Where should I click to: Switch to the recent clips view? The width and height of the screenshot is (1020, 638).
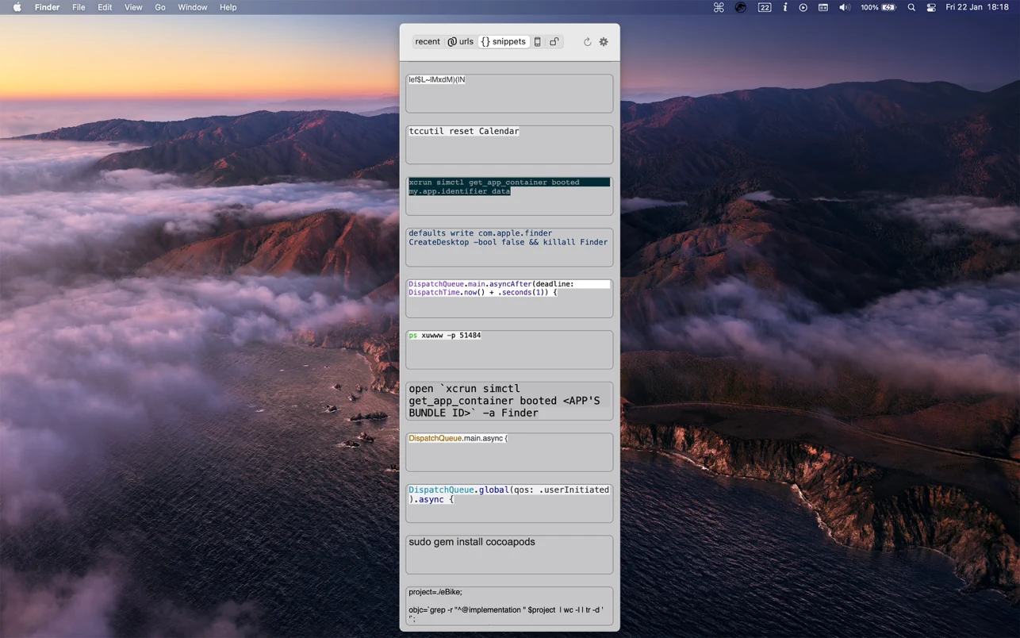(x=428, y=41)
